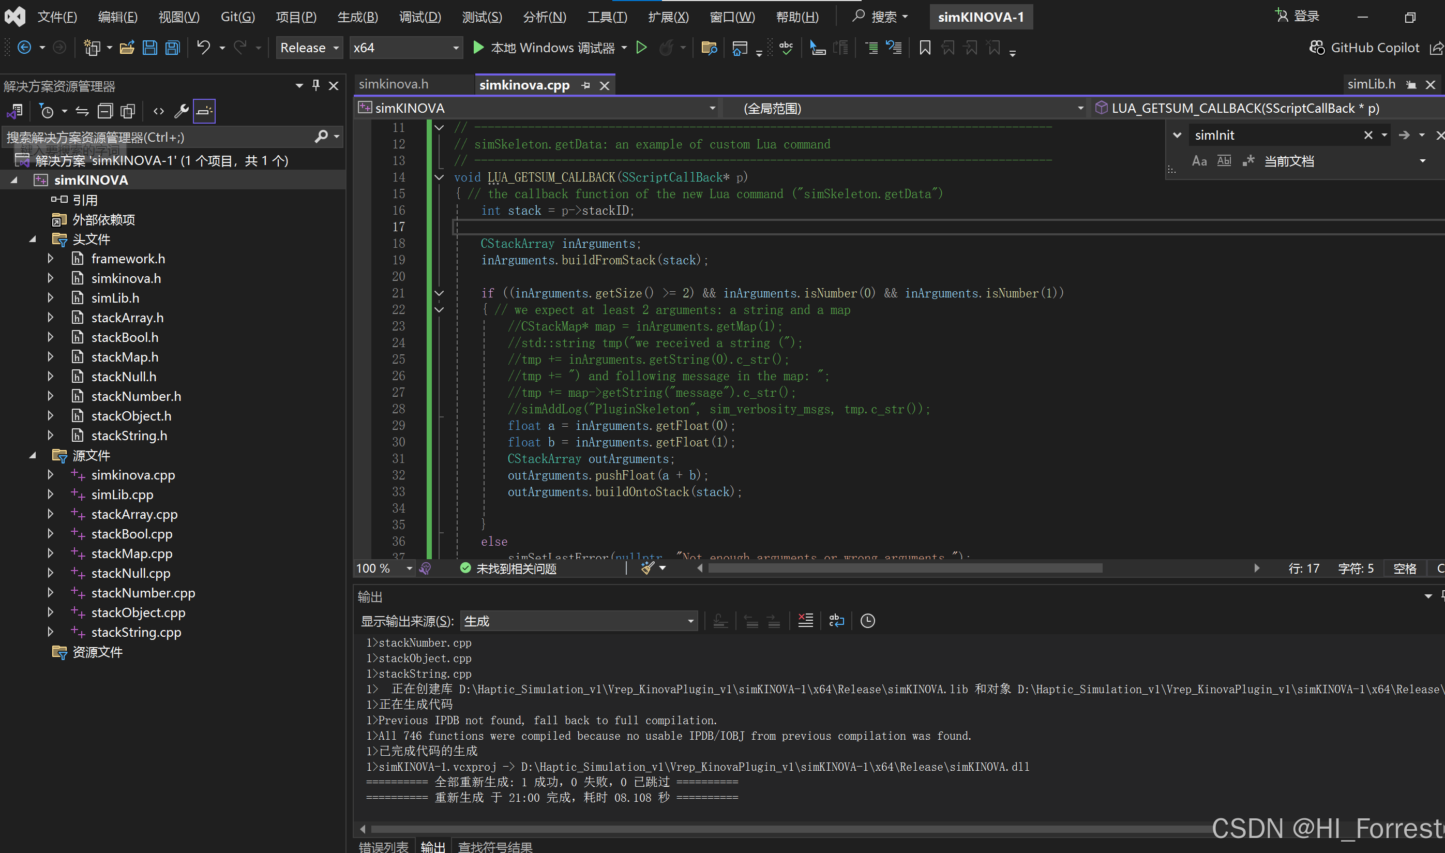1445x853 pixels.
Task: Click the bookmark toggle icon in toolbar
Action: 924,48
